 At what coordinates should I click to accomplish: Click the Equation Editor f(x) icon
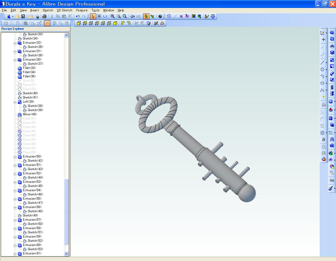(x=332, y=180)
